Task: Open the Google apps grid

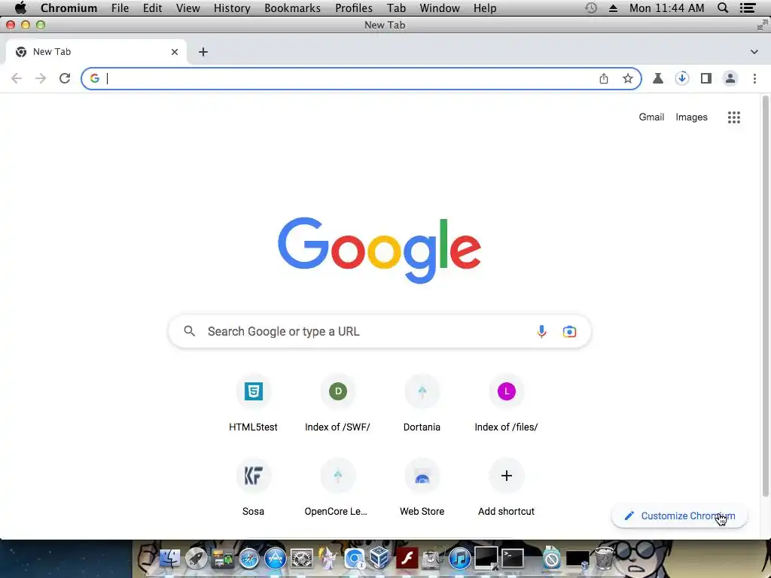Action: (734, 117)
